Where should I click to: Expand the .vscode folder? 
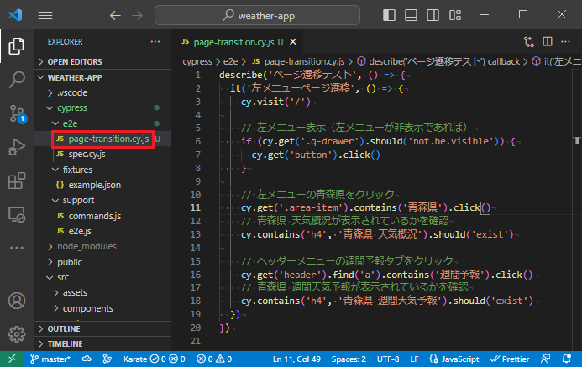click(102, 92)
